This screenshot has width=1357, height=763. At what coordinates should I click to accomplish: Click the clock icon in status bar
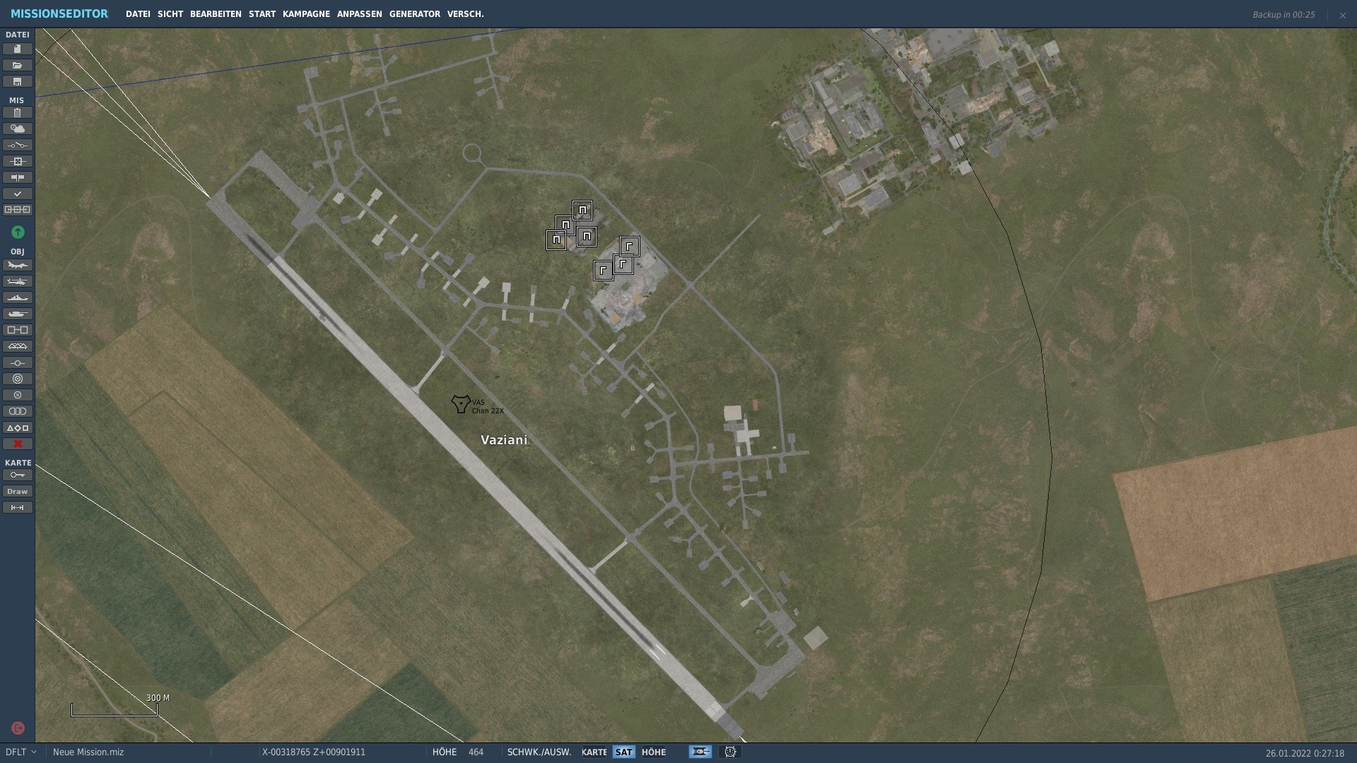click(x=730, y=752)
